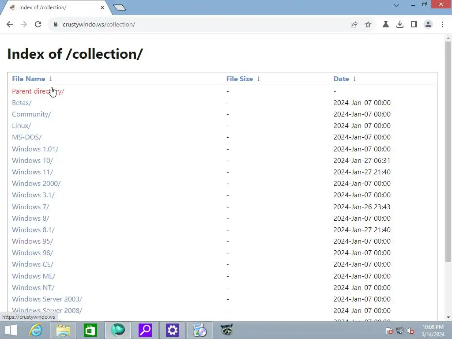Image resolution: width=452 pixels, height=339 pixels.
Task: Close the Index of /collection/ tab
Action: [102, 8]
